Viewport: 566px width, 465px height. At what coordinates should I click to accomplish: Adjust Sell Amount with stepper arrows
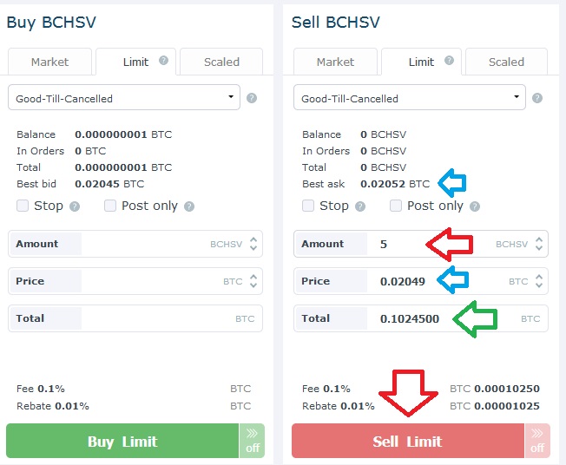[539, 244]
